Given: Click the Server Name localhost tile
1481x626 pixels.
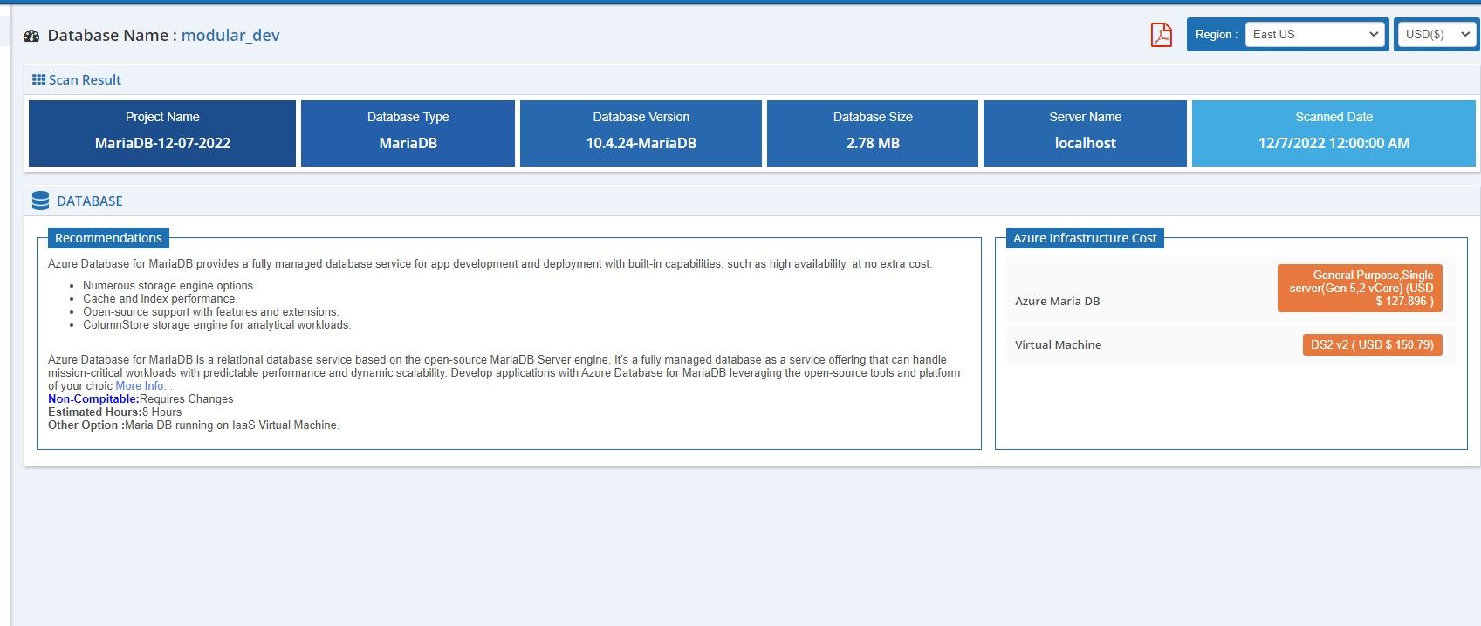Looking at the screenshot, I should (x=1085, y=133).
